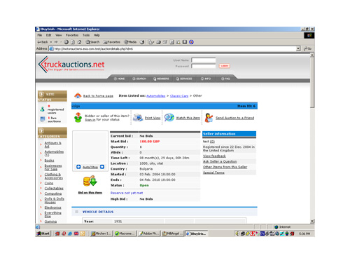Screen dimensions: 350x263
Task: Expand the Back button history dropdown arrow
Action: [x=51, y=42]
